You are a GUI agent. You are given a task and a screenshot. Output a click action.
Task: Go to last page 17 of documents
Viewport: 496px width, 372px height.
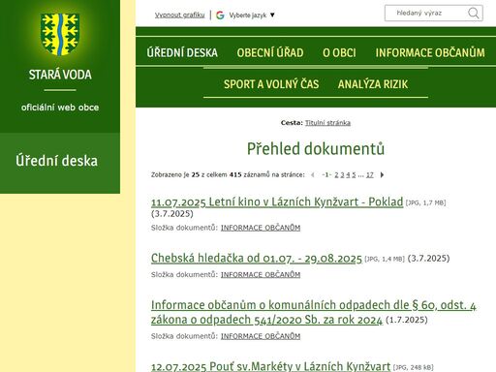pyautogui.click(x=370, y=174)
